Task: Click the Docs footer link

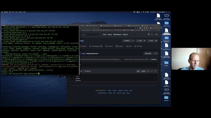Action: pos(131,90)
